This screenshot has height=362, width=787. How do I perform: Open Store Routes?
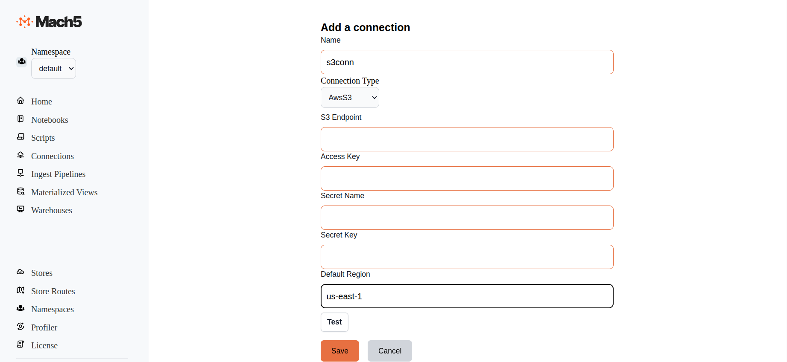[x=53, y=291]
